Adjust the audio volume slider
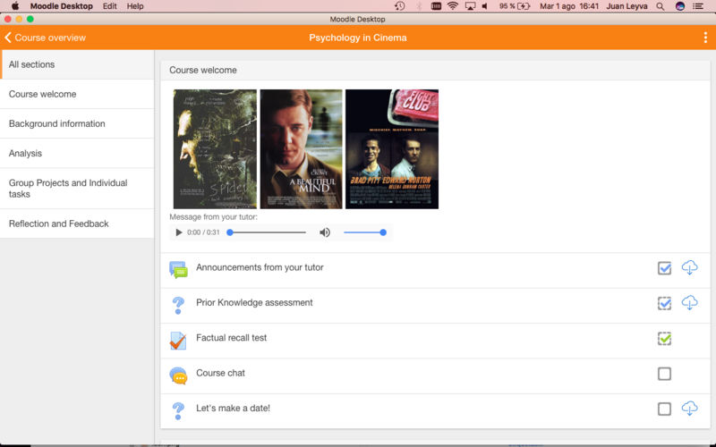 click(x=365, y=232)
